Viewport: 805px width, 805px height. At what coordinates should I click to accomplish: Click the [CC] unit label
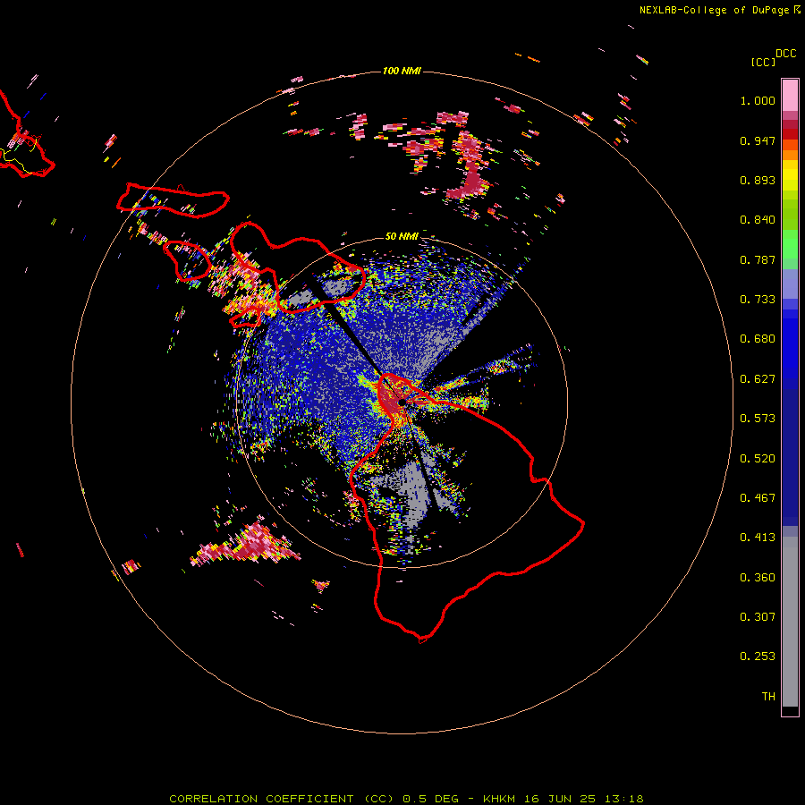tap(763, 62)
